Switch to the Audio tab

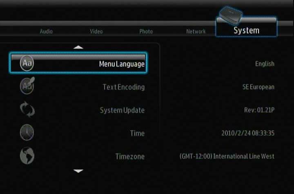tap(46, 31)
